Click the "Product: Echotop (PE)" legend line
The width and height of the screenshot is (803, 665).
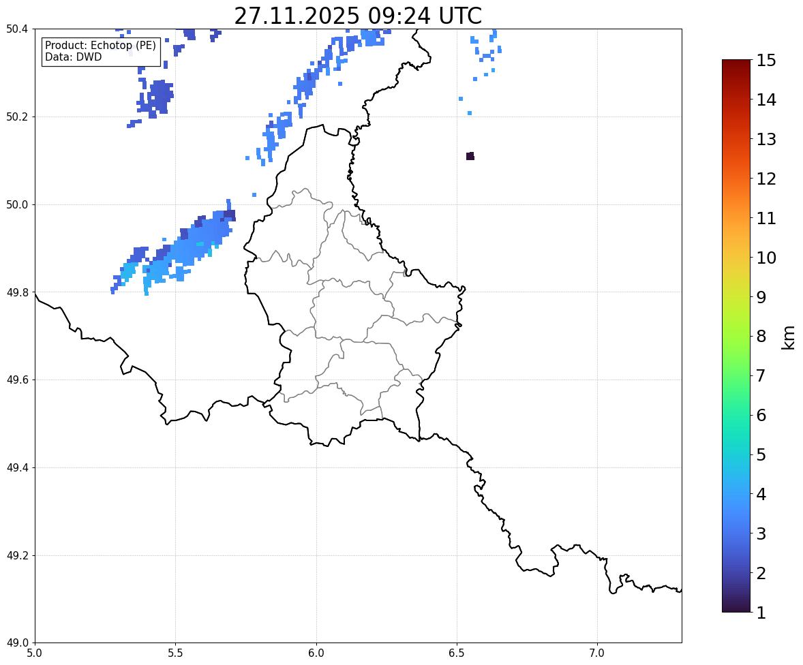[100, 45]
